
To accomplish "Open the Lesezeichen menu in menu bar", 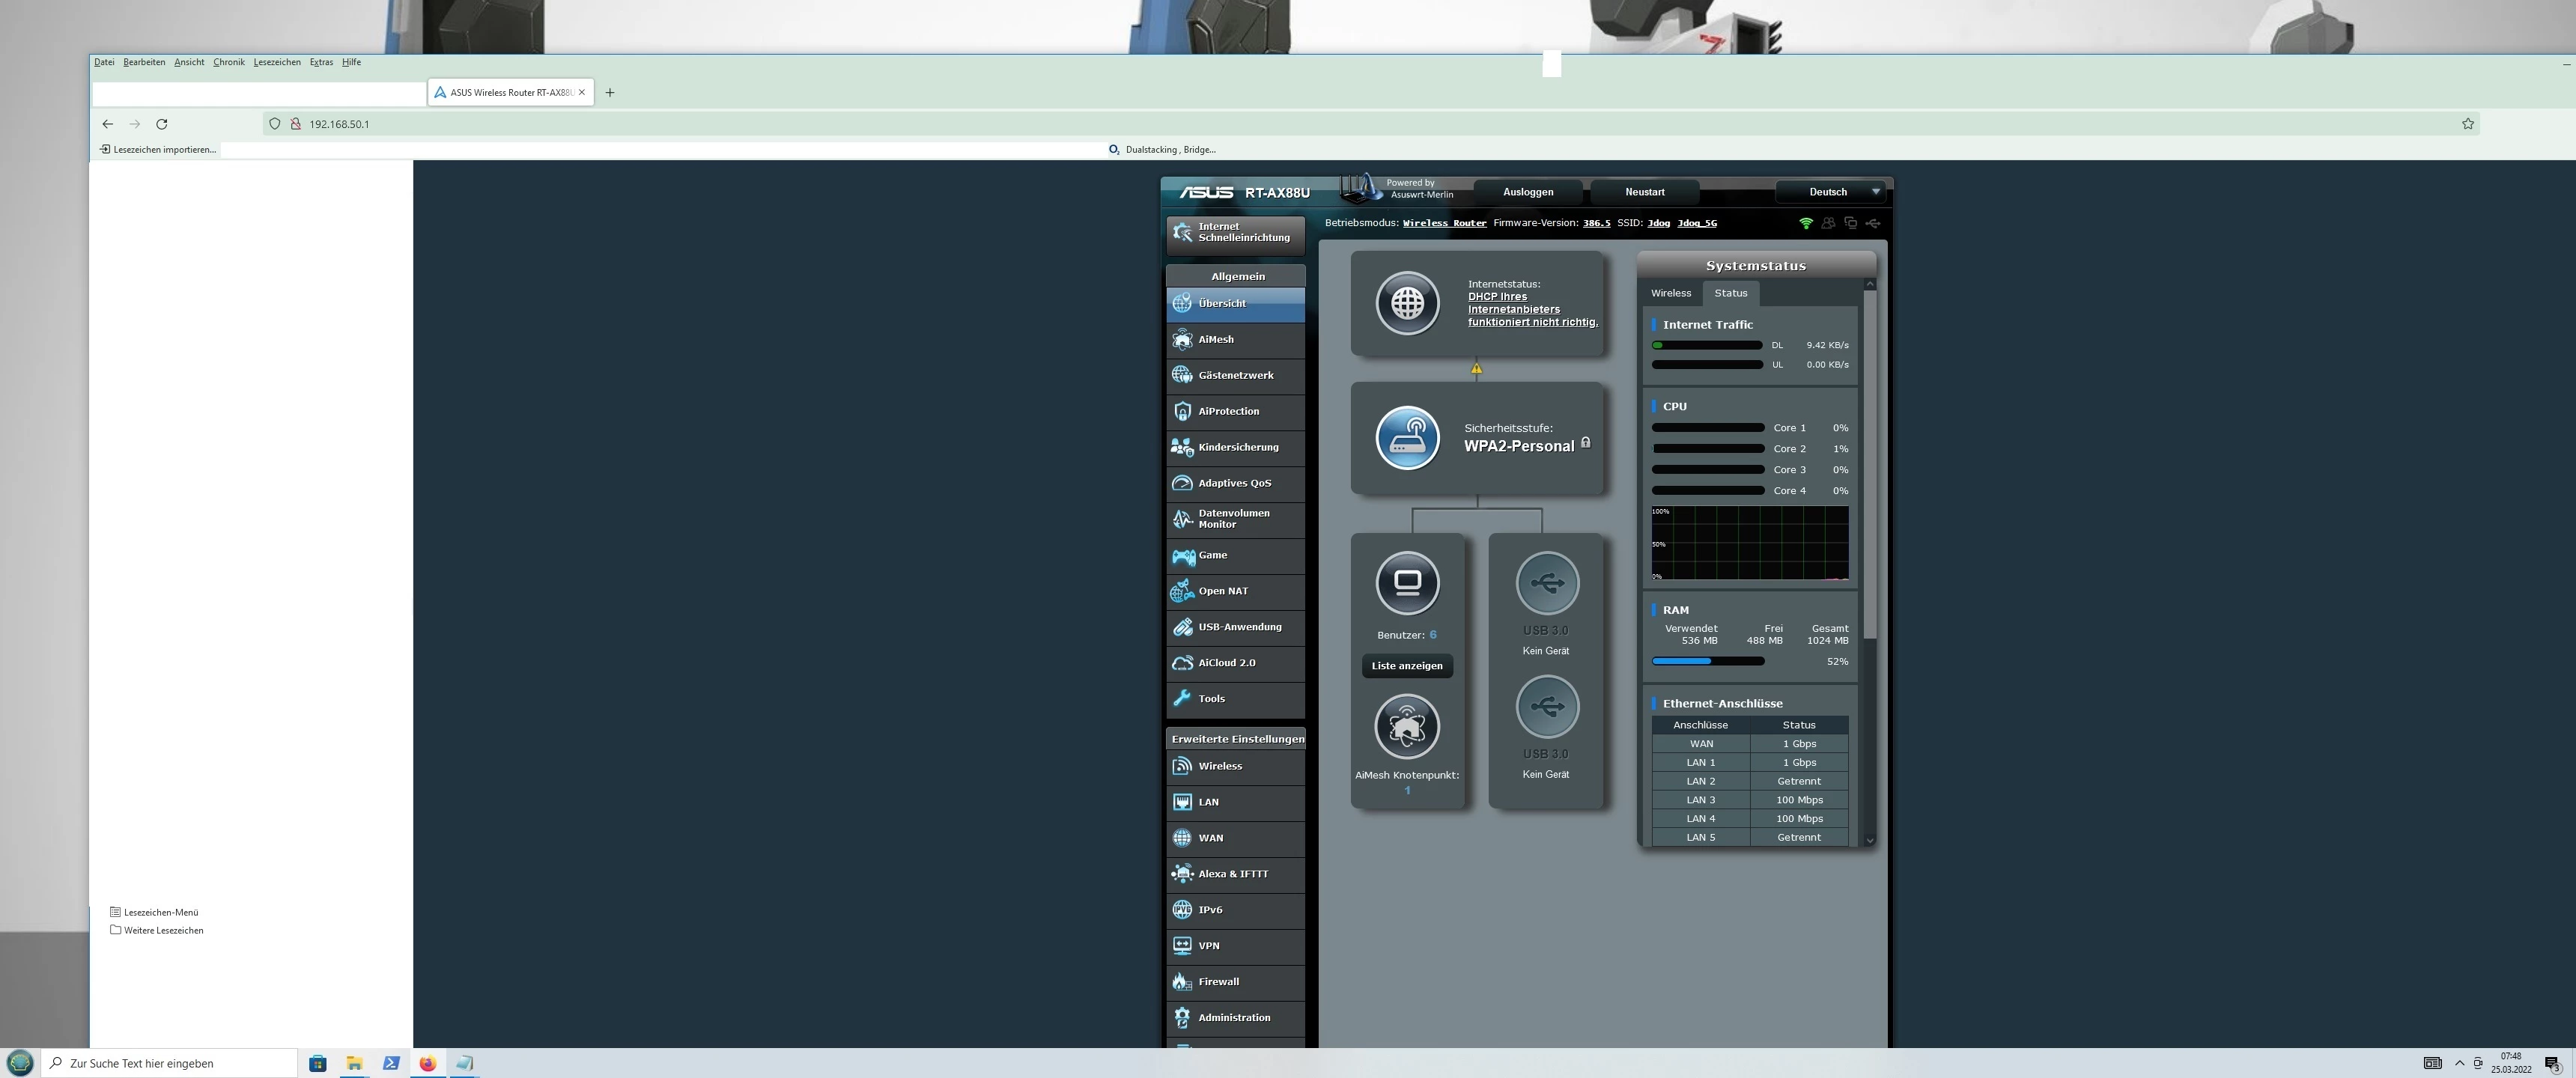I will pyautogui.click(x=277, y=62).
